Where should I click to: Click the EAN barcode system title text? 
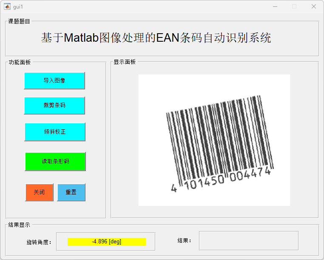pyautogui.click(x=156, y=38)
